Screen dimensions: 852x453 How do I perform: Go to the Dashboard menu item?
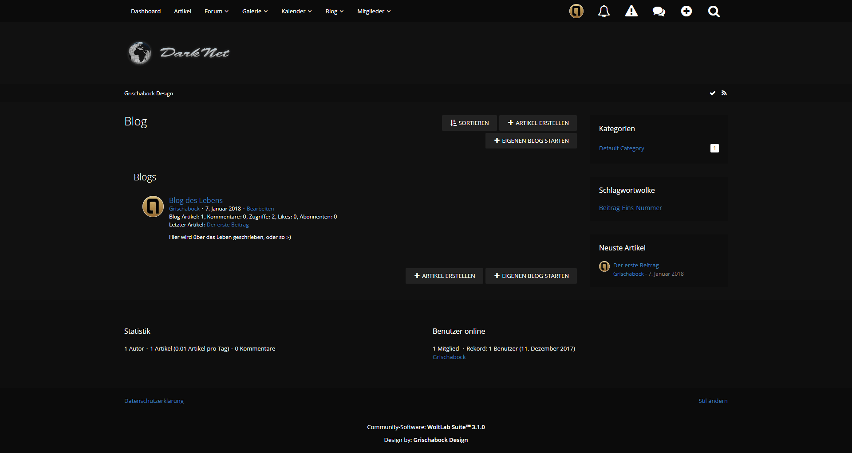(146, 11)
